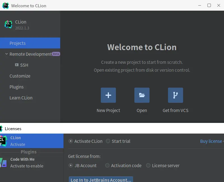
Task: Click Log In to JetBrains Account button
Action: 101,179
